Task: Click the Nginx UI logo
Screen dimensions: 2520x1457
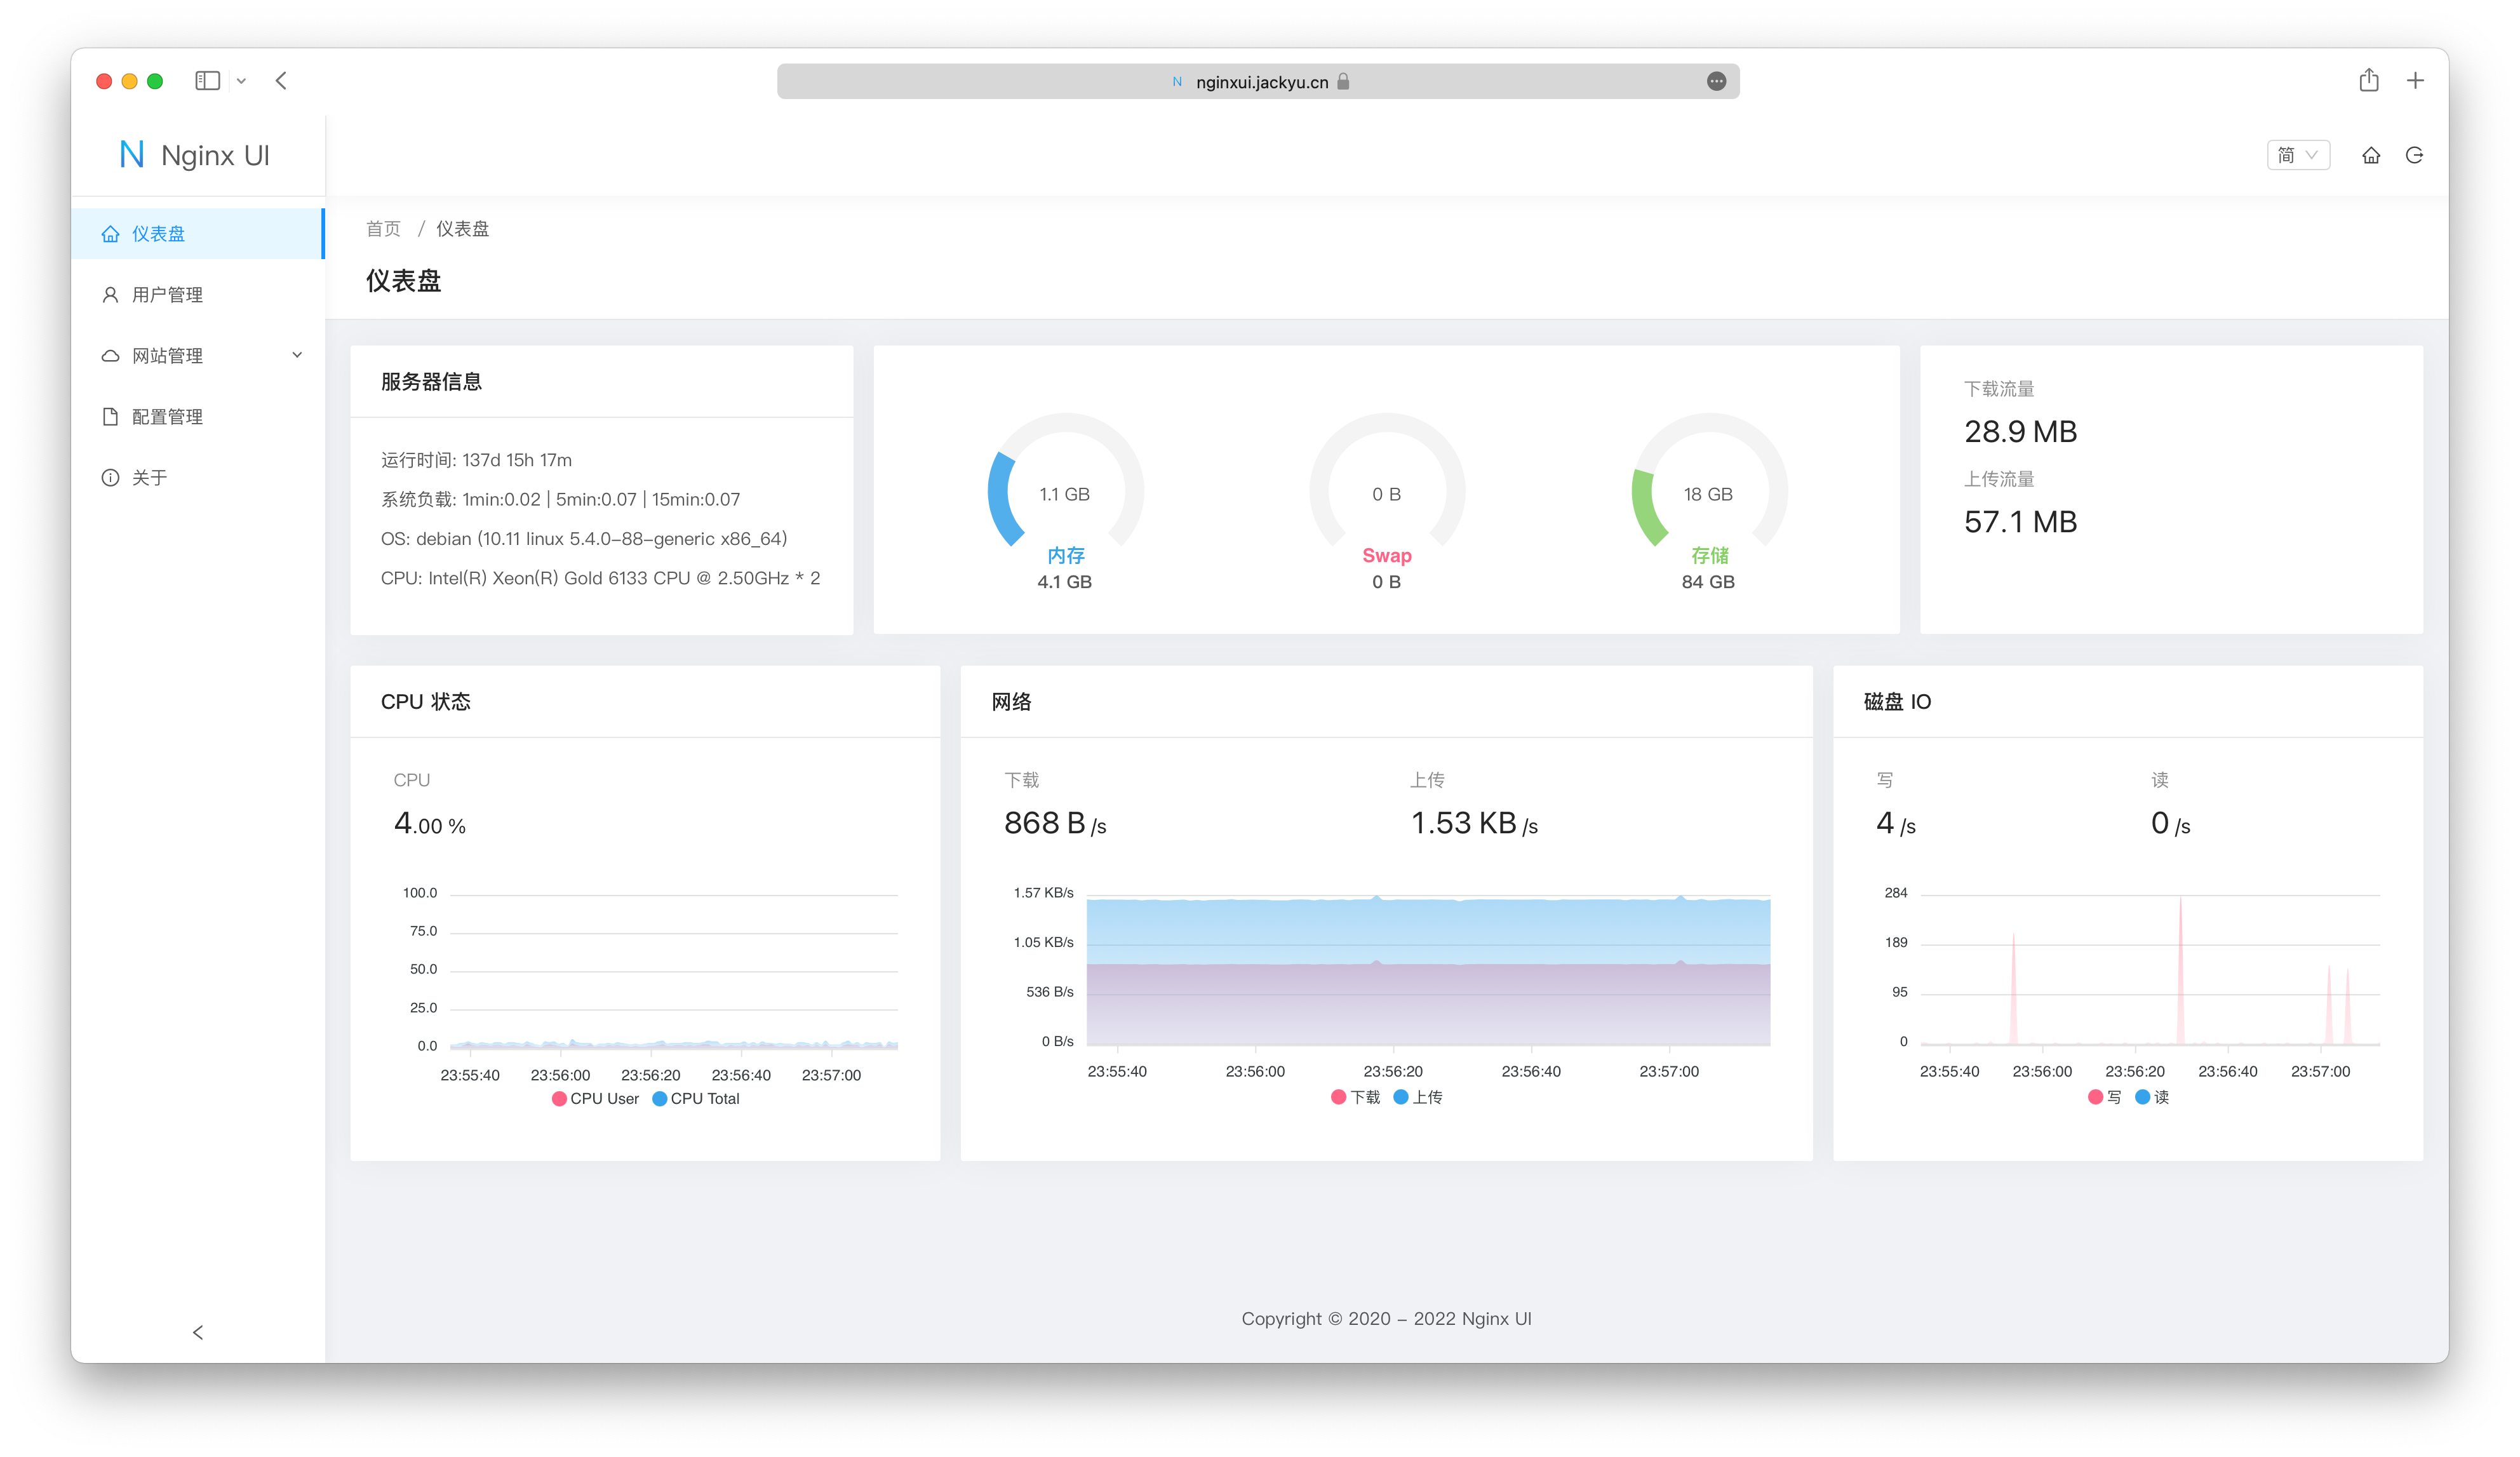Action: pos(195,155)
